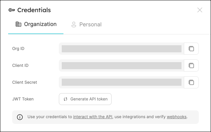Select the Client Secret field
Viewport: 211px width, 132px height.
(121, 82)
